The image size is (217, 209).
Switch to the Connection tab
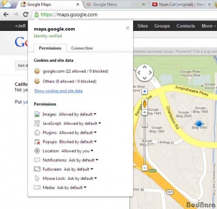tap(82, 48)
